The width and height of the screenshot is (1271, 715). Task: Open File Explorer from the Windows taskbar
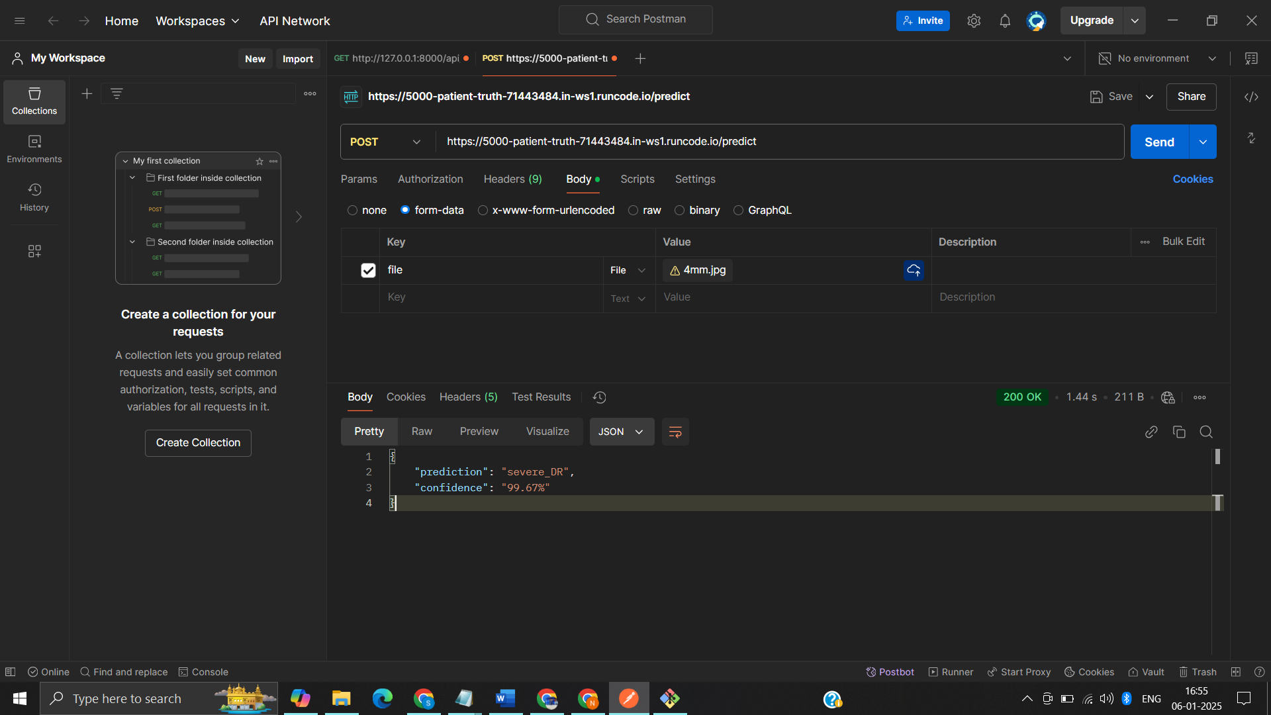click(x=342, y=698)
